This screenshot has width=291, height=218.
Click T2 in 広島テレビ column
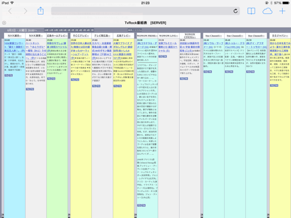pos(120,86)
